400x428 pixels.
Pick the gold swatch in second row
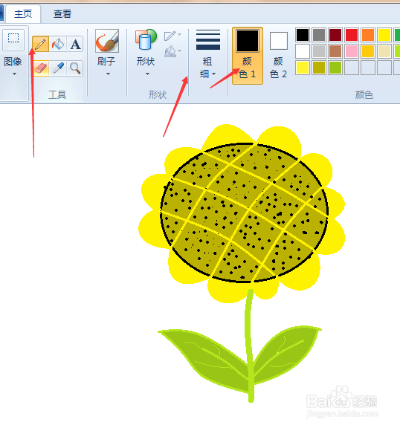[368, 51]
